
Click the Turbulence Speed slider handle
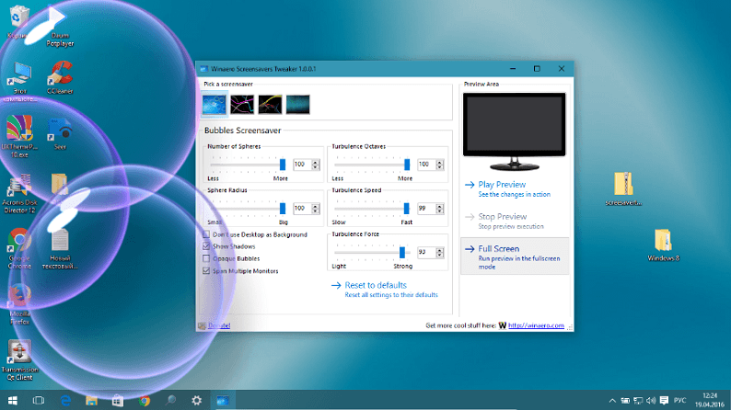407,208
